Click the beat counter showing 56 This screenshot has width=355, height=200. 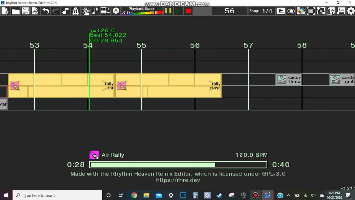[x=230, y=11]
